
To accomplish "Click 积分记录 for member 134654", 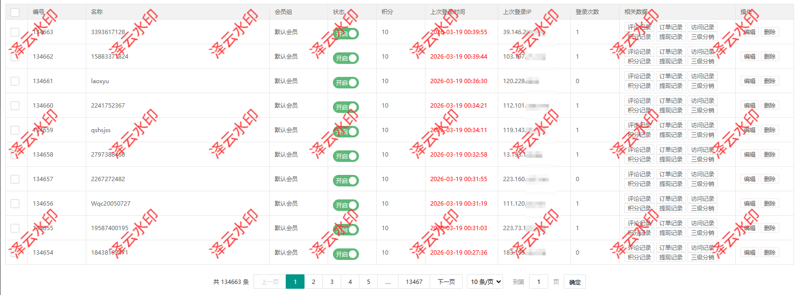I will pos(639,258).
